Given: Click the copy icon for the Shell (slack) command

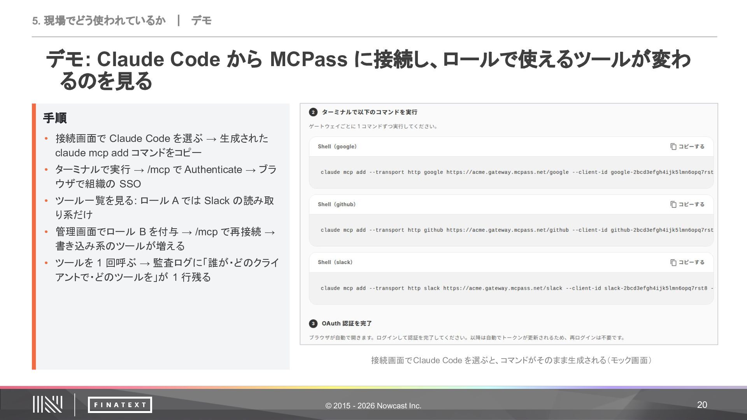Looking at the screenshot, I should pyautogui.click(x=673, y=262).
